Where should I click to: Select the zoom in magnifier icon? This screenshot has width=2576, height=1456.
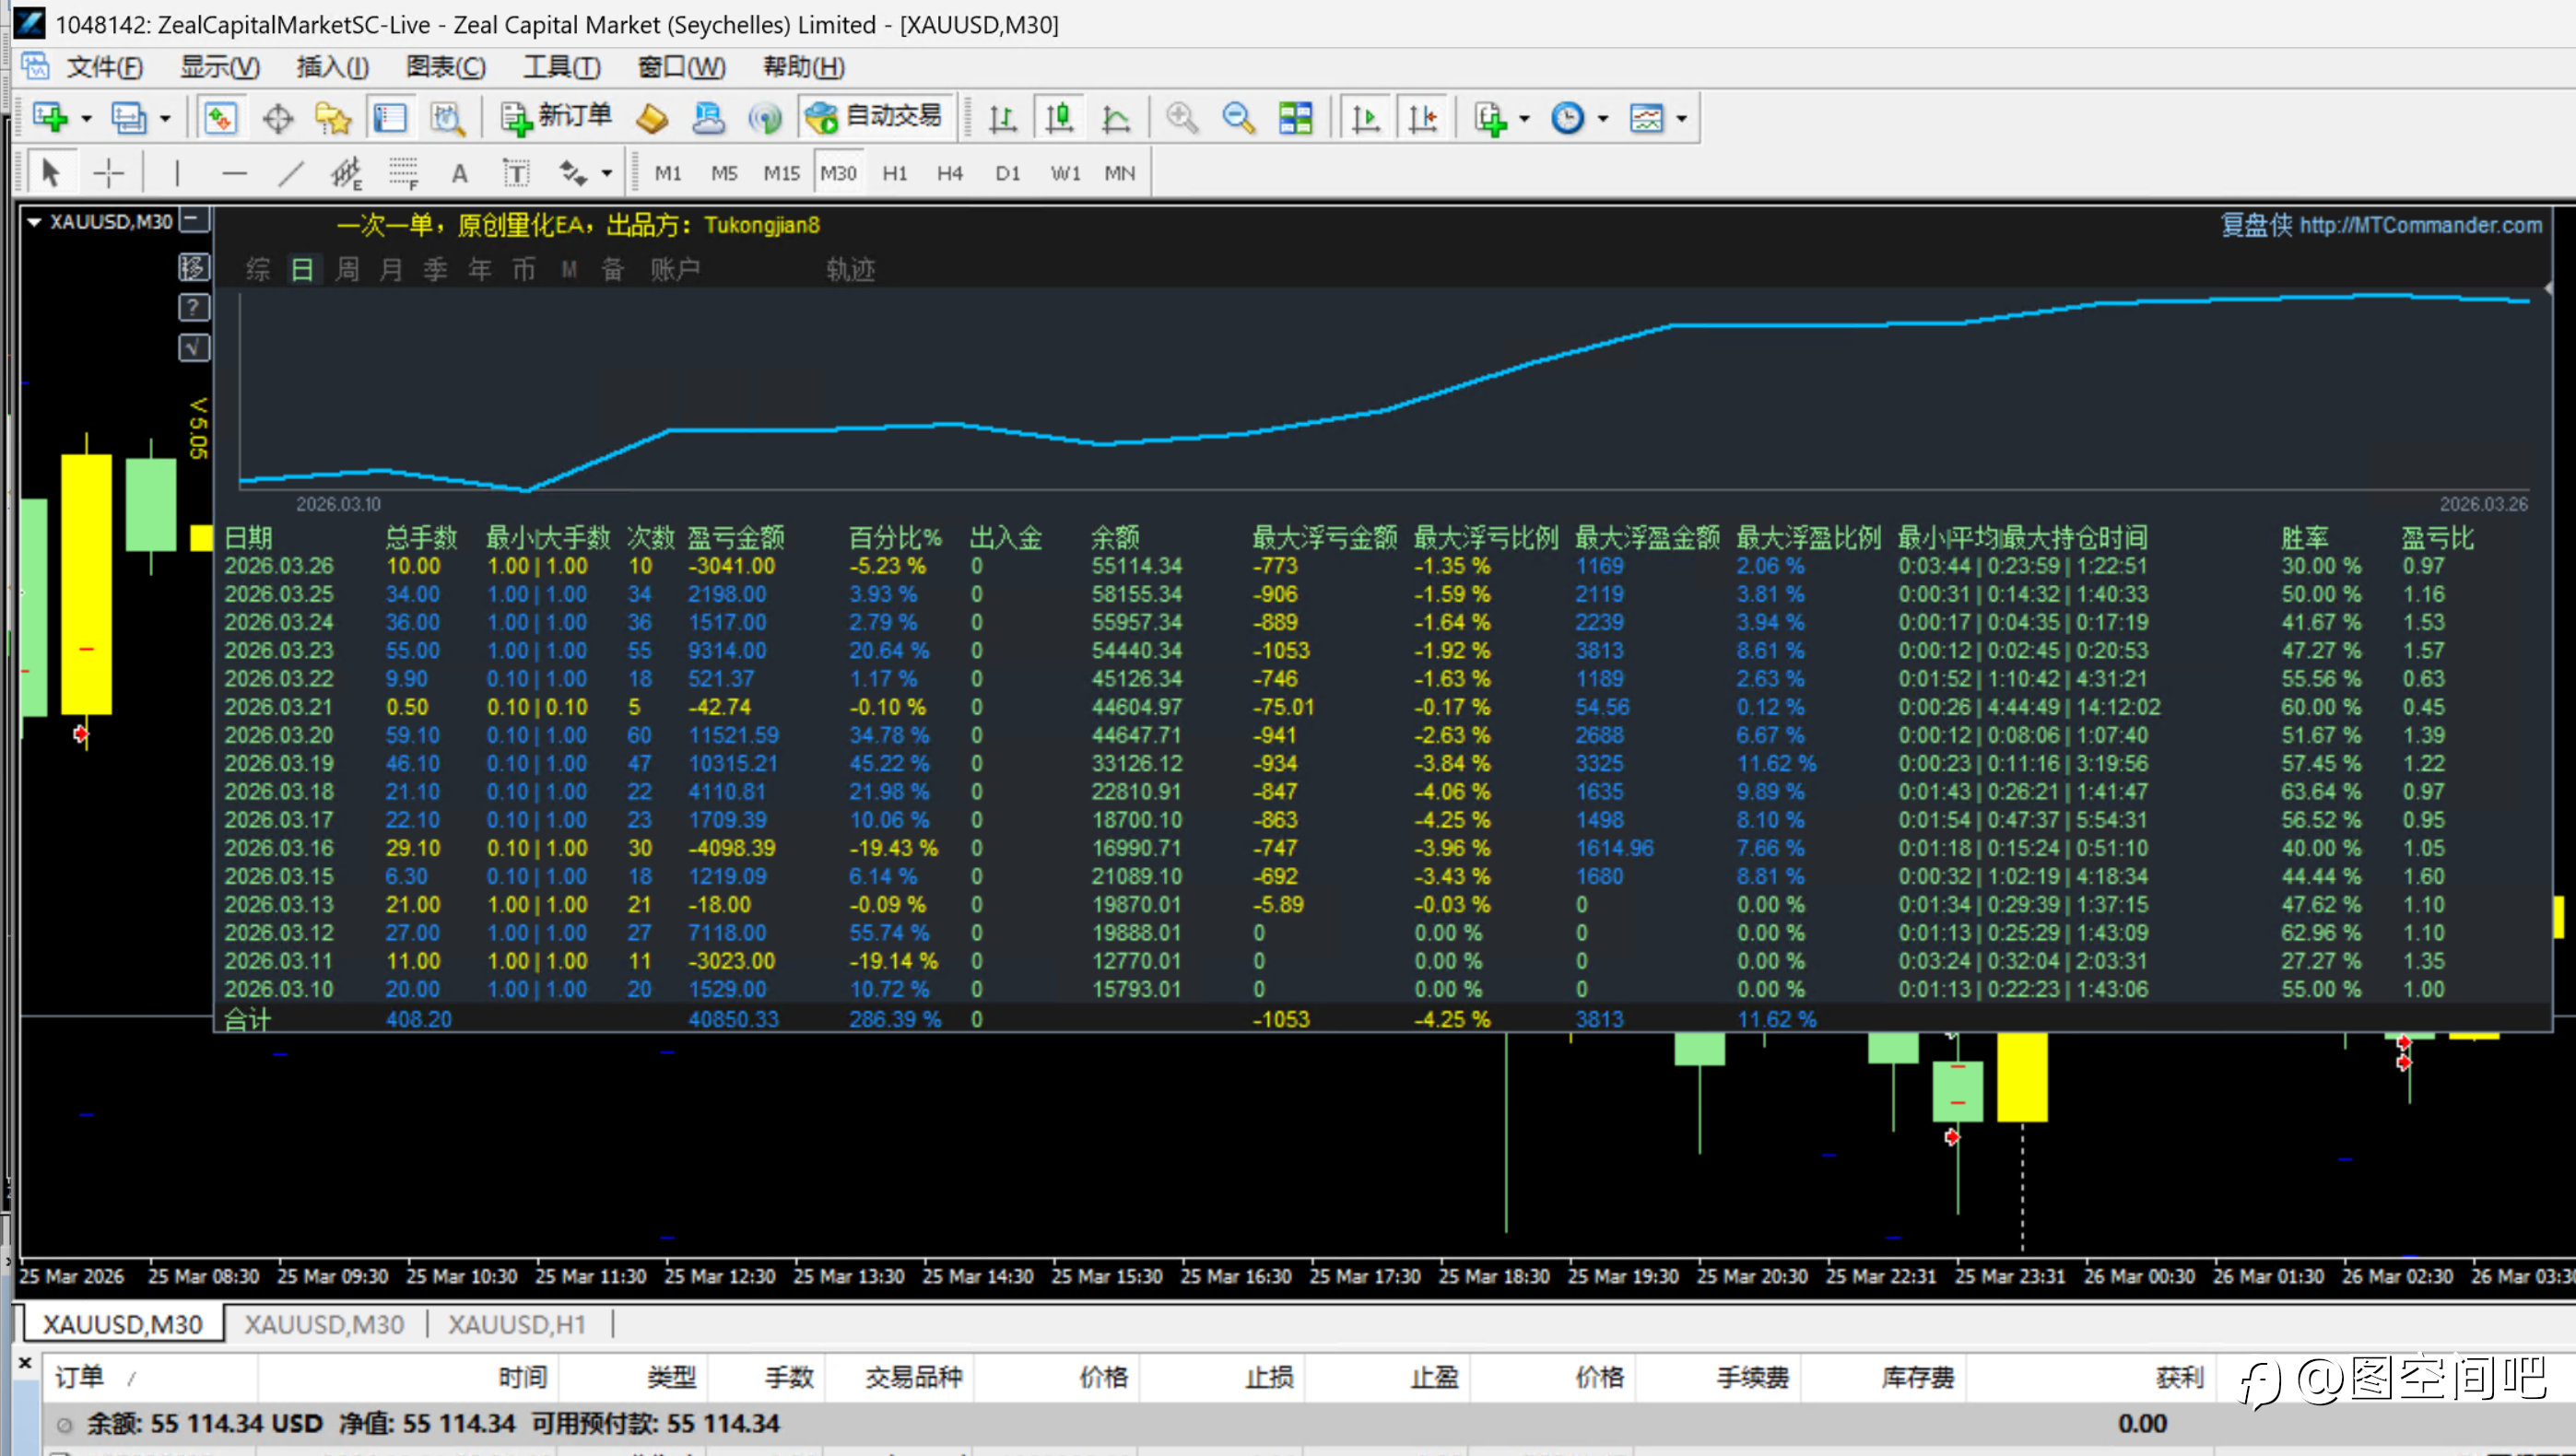(1181, 118)
